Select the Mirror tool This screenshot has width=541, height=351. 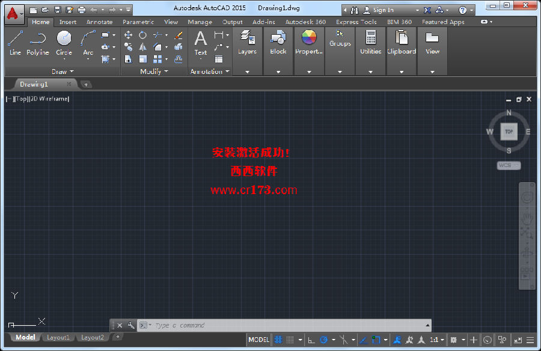pos(142,47)
